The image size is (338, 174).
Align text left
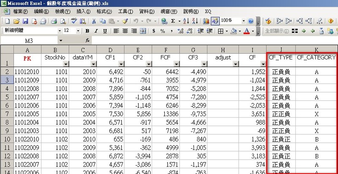pos(117,31)
